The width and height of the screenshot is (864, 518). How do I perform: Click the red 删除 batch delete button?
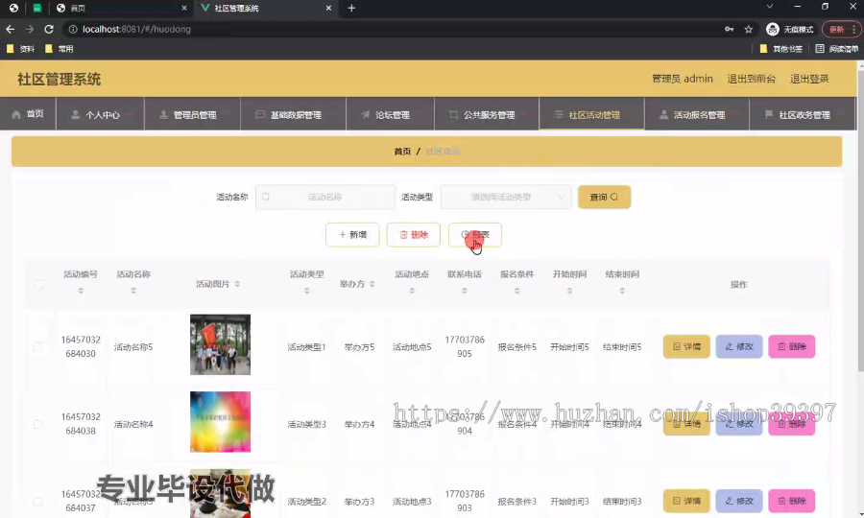click(413, 234)
